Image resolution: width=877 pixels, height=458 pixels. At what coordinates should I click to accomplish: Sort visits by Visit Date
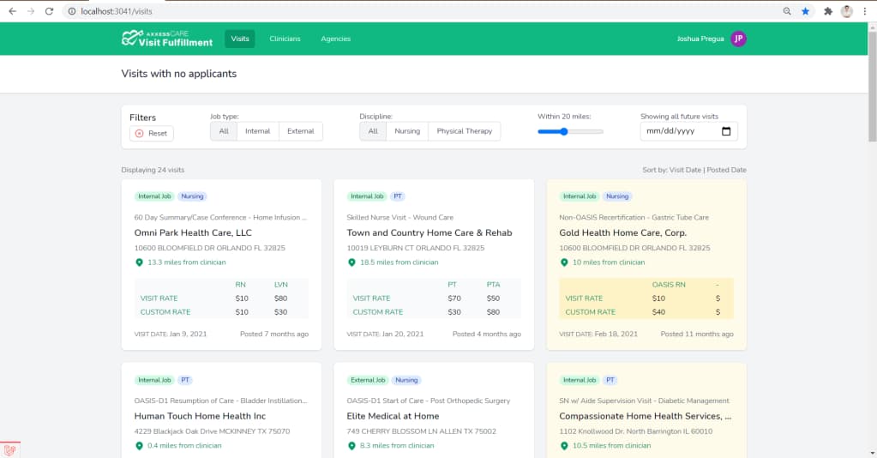click(x=685, y=170)
